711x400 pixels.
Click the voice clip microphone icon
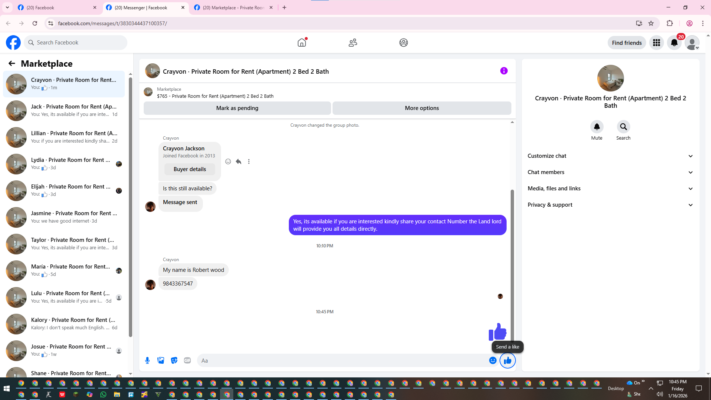pyautogui.click(x=147, y=360)
